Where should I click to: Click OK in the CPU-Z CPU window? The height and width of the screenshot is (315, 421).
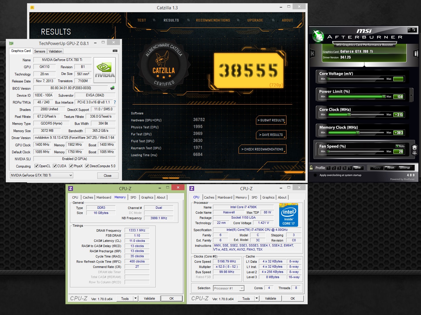[x=293, y=298]
